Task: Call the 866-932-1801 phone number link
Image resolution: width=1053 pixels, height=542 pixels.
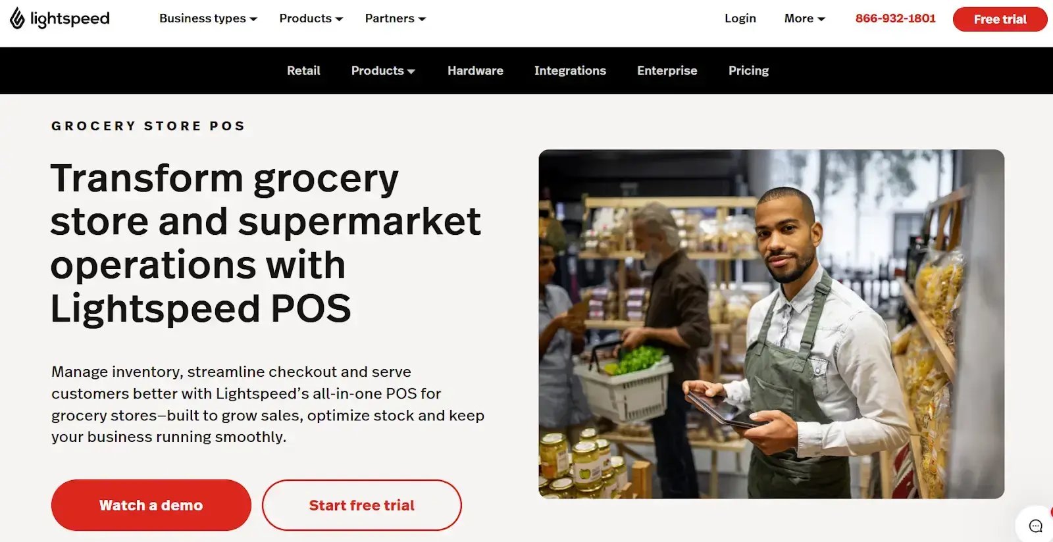Action: pos(895,18)
